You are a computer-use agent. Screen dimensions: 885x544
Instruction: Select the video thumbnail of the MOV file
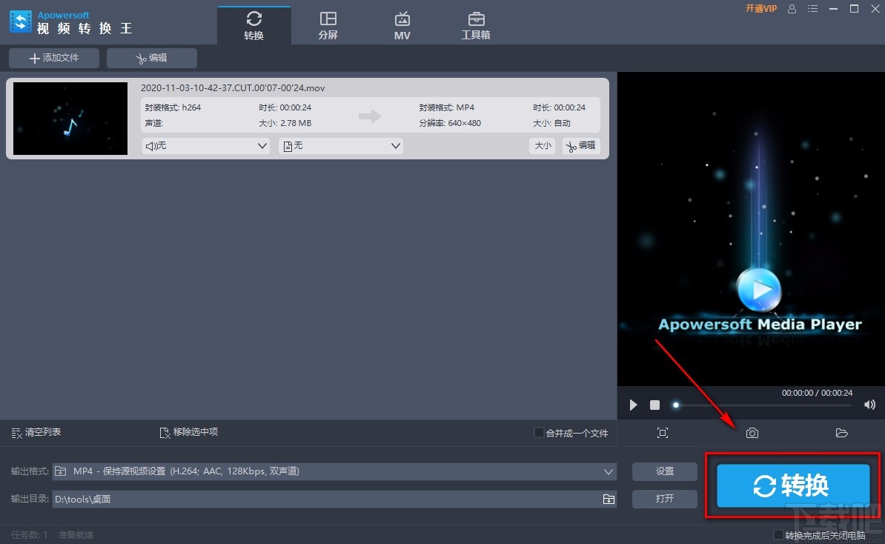tap(70, 119)
